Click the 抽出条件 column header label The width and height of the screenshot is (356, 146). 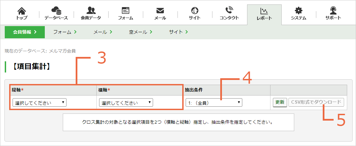click(194, 90)
